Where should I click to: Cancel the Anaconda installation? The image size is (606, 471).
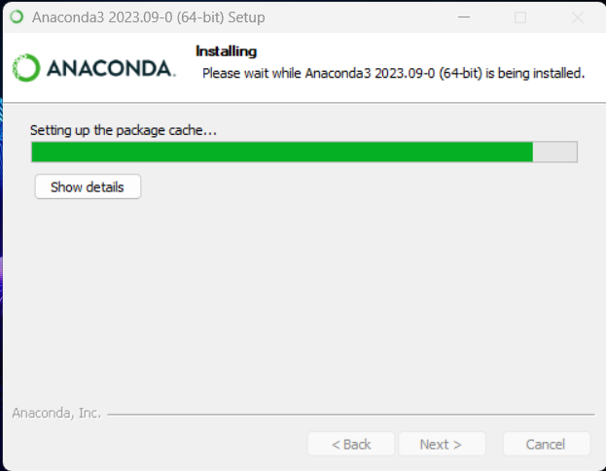pyautogui.click(x=546, y=445)
